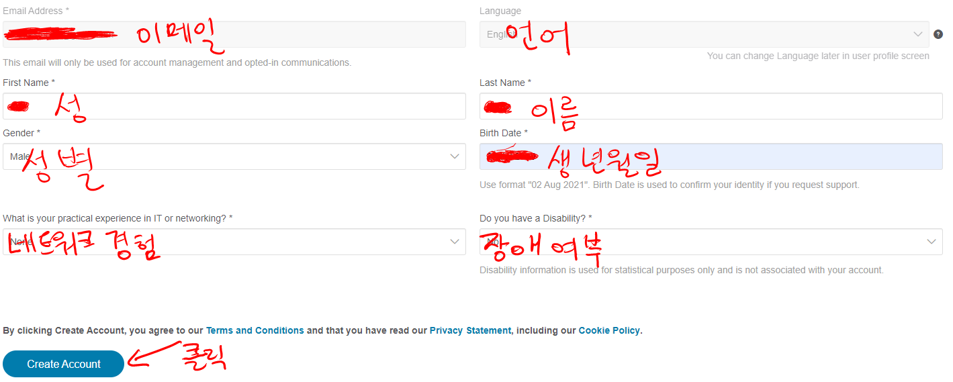Select the Birth Date input field

pos(711,156)
